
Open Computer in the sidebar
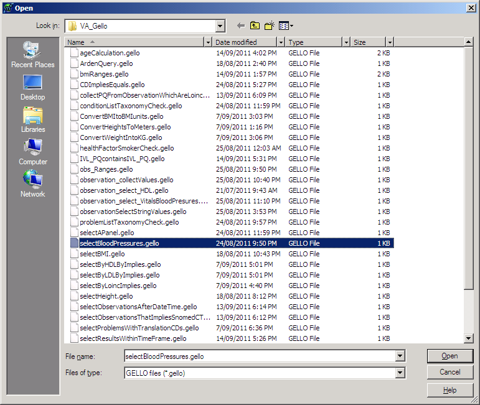click(33, 152)
